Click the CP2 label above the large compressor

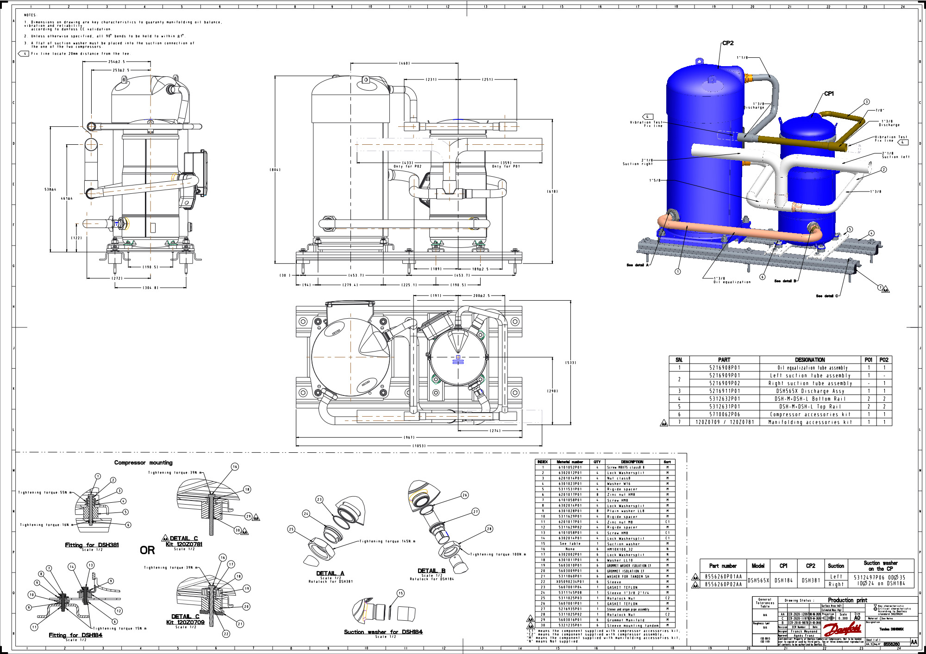tap(728, 43)
